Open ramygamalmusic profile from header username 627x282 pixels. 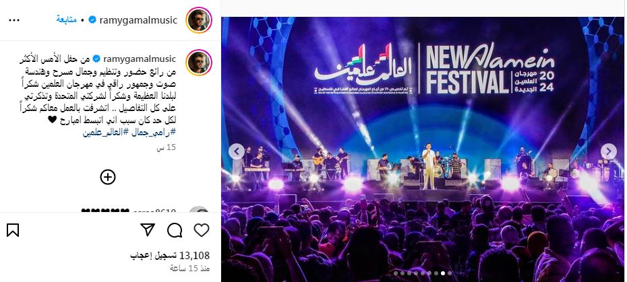click(x=137, y=20)
